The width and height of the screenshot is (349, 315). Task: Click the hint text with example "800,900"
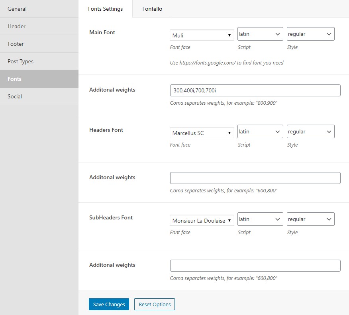[x=224, y=103]
